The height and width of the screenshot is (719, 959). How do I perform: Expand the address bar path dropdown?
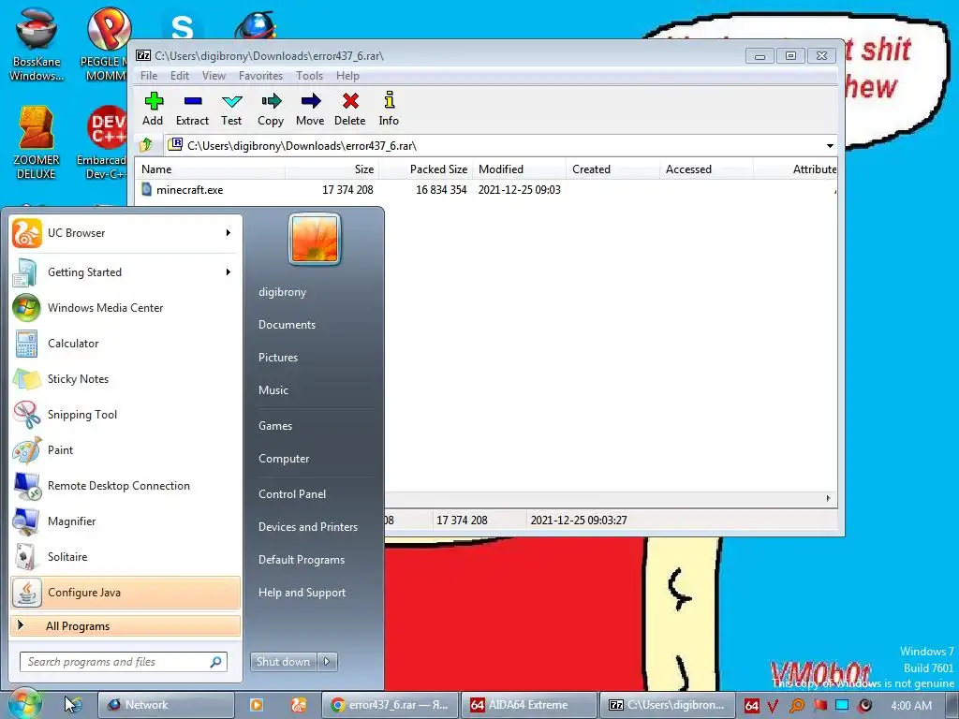pyautogui.click(x=830, y=145)
